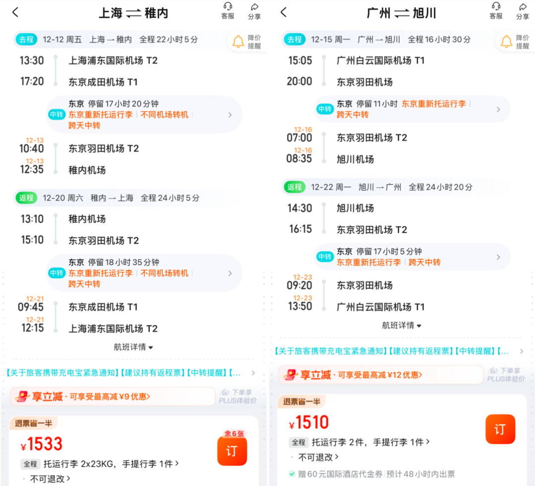Go back from Guangzhou–Asahikawa page
Image resolution: width=535 pixels, height=486 pixels.
click(284, 12)
